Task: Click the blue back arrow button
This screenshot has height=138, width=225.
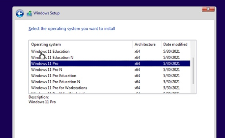Action: [20, 13]
